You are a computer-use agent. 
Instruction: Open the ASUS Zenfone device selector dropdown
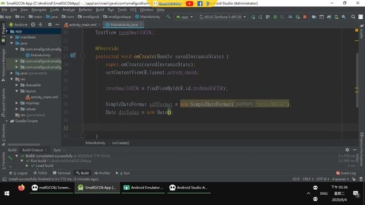pyautogui.click(x=223, y=17)
